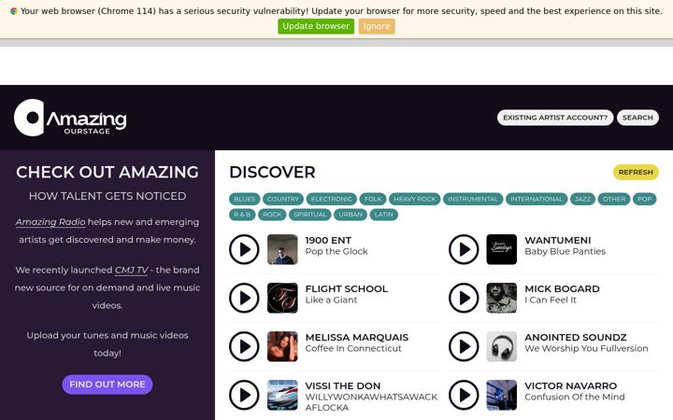Play 'Coffee In Connecticut' by Melissa Marquais

244,346
